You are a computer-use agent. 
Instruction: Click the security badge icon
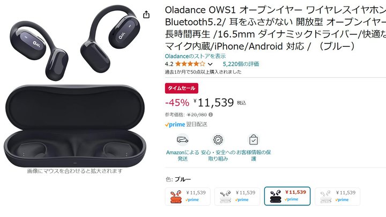coord(218,140)
